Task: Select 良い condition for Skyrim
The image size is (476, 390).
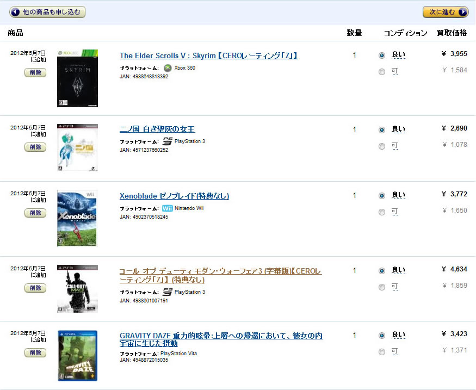Action: pyautogui.click(x=382, y=55)
